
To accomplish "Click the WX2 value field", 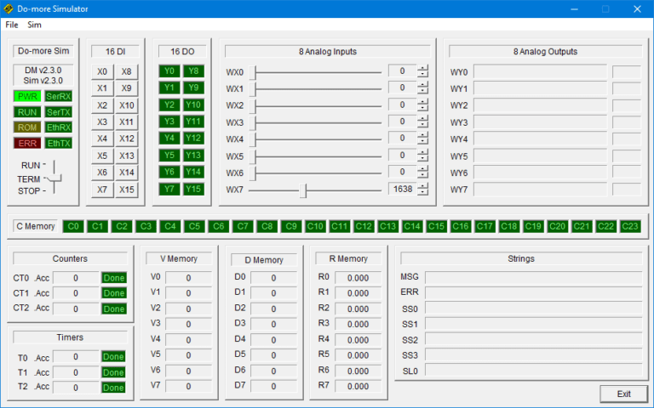I will click(x=403, y=105).
